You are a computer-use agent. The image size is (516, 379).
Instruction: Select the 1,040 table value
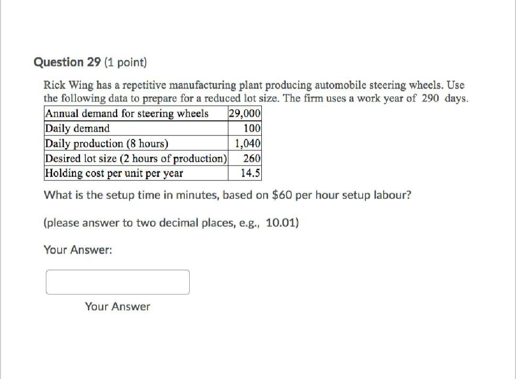[x=247, y=144]
